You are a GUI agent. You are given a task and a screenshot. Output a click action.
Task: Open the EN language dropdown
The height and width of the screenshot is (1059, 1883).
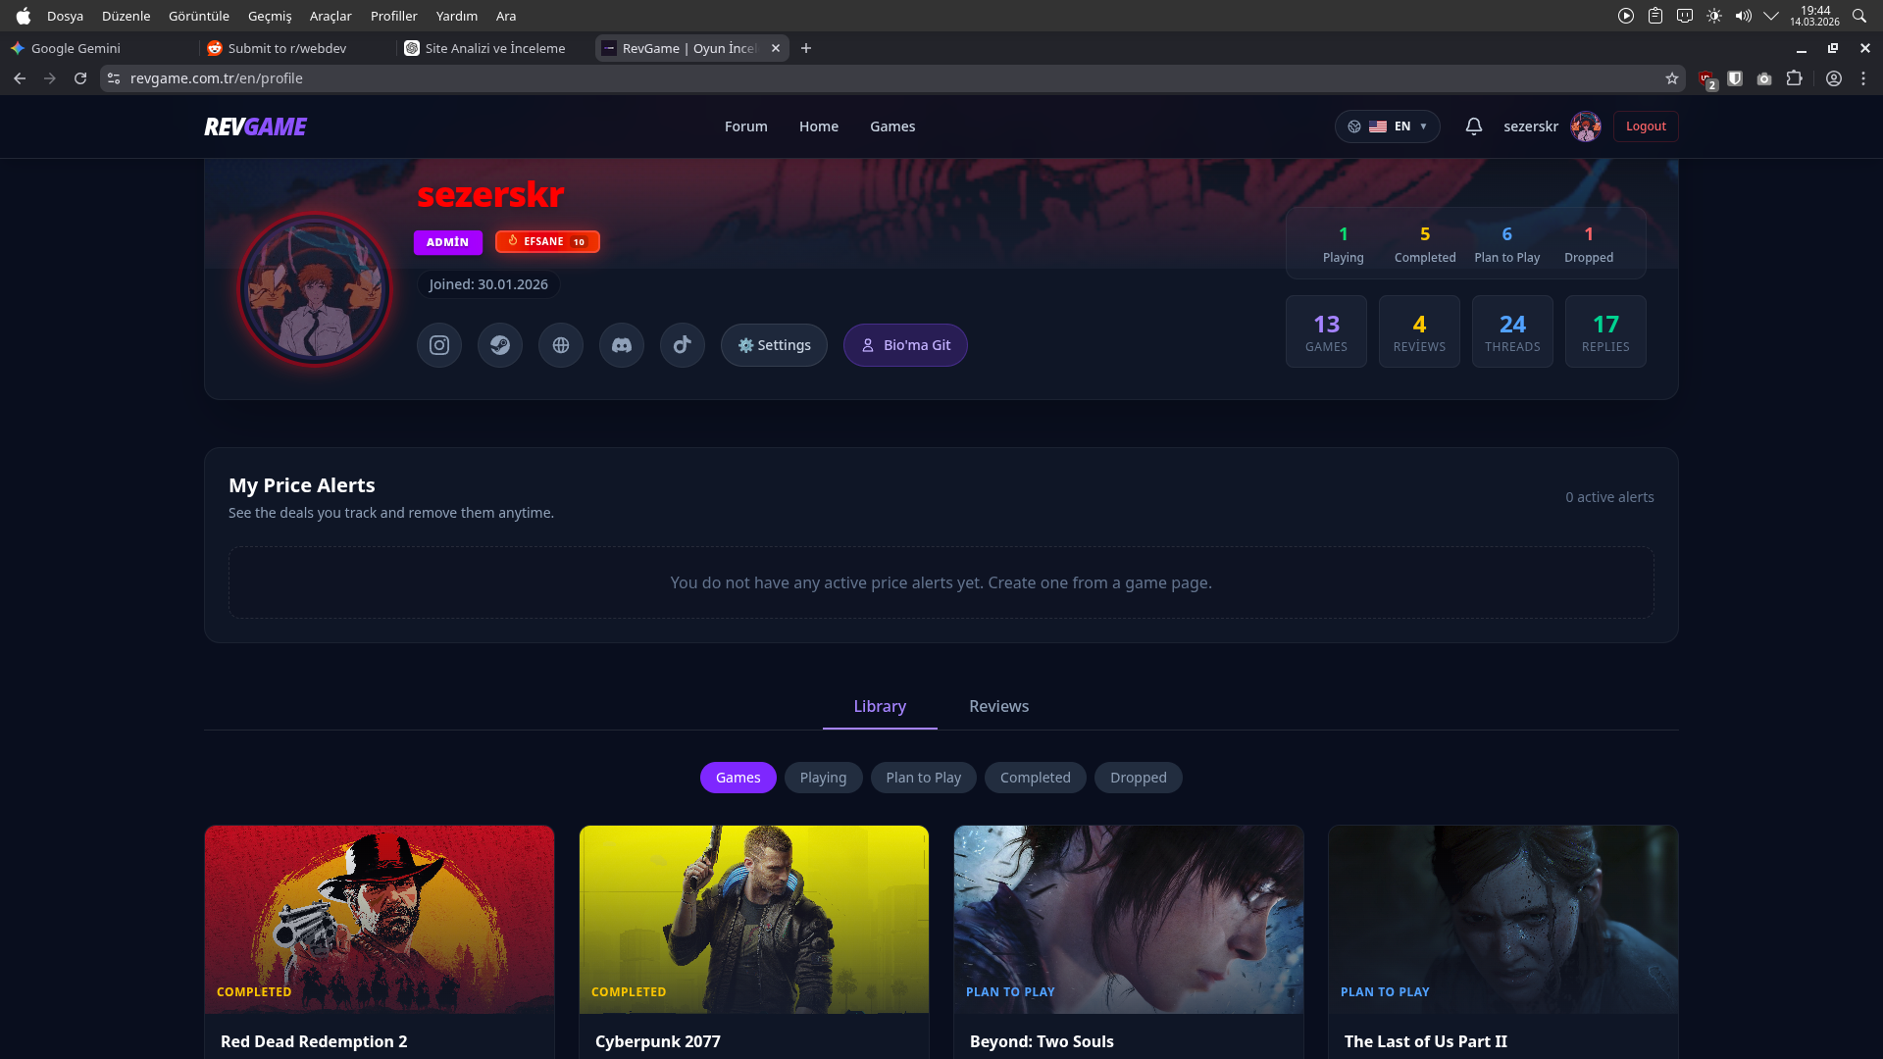(1388, 126)
